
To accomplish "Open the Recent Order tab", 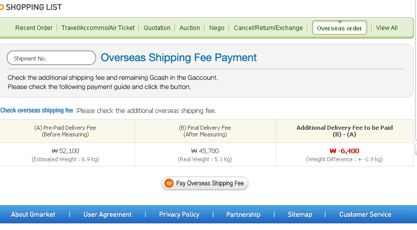I will [34, 28].
